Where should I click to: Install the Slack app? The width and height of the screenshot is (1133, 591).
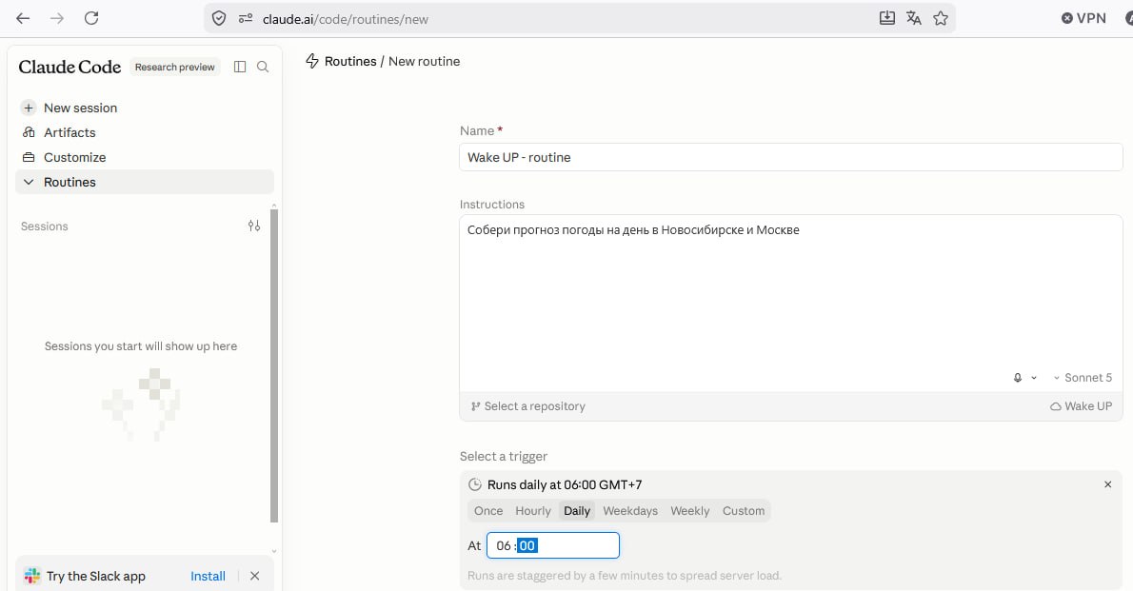209,576
